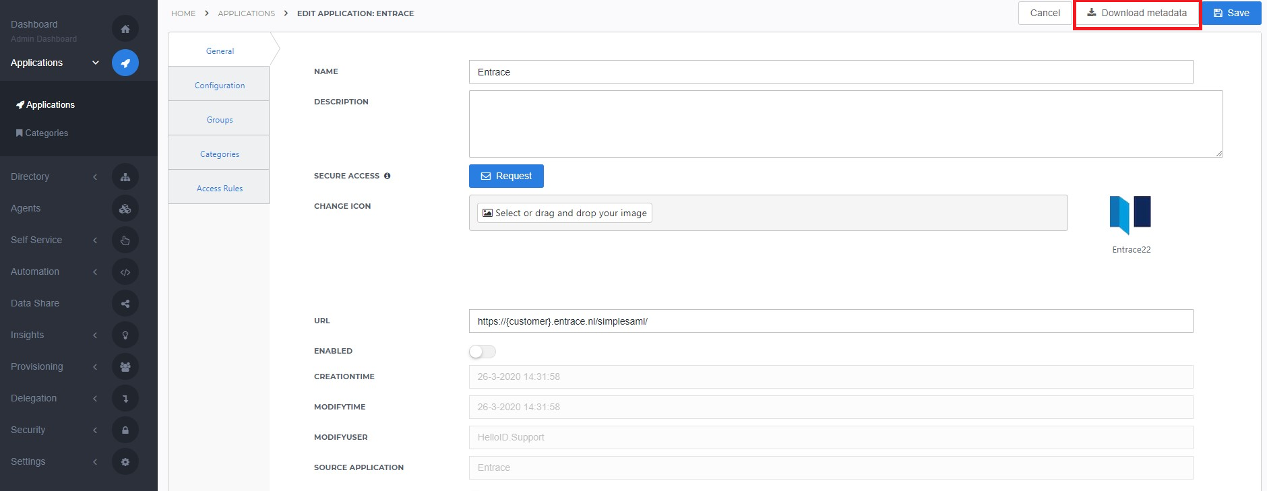Click the Agents icon
The width and height of the screenshot is (1267, 491).
pyautogui.click(x=125, y=209)
